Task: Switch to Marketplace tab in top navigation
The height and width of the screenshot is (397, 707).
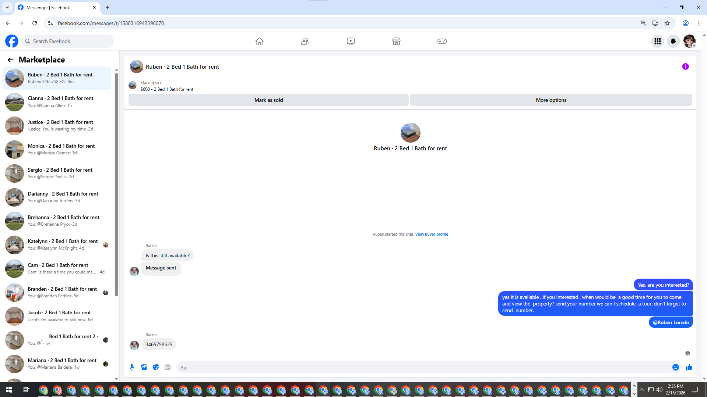Action: pyautogui.click(x=396, y=41)
